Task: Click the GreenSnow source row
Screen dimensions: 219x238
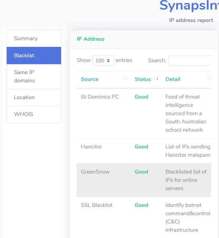Action: [95, 172]
